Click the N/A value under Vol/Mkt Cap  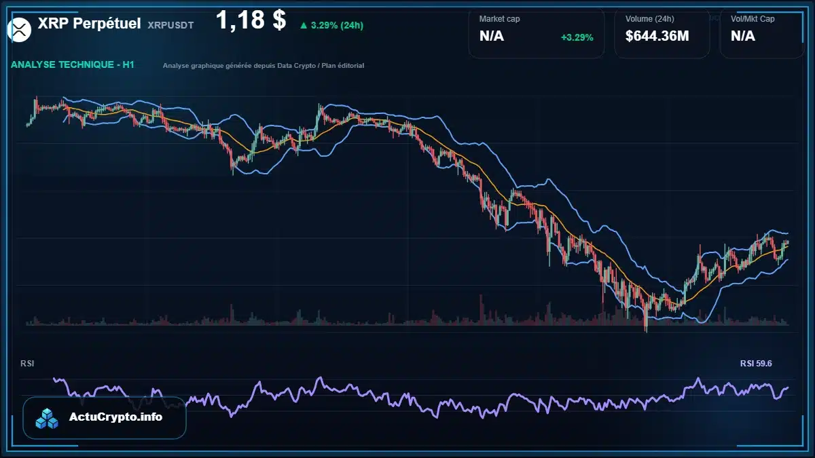point(743,37)
